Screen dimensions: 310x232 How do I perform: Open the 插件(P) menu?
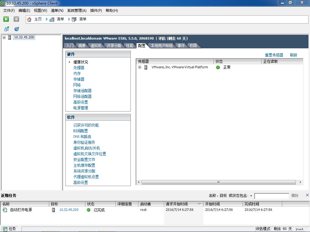click(x=96, y=11)
